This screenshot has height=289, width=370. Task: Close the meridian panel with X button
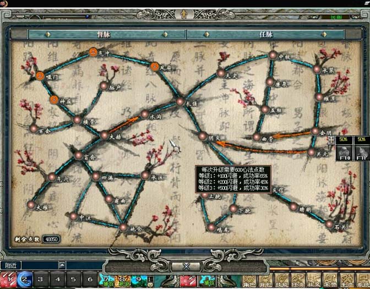coord(186,266)
